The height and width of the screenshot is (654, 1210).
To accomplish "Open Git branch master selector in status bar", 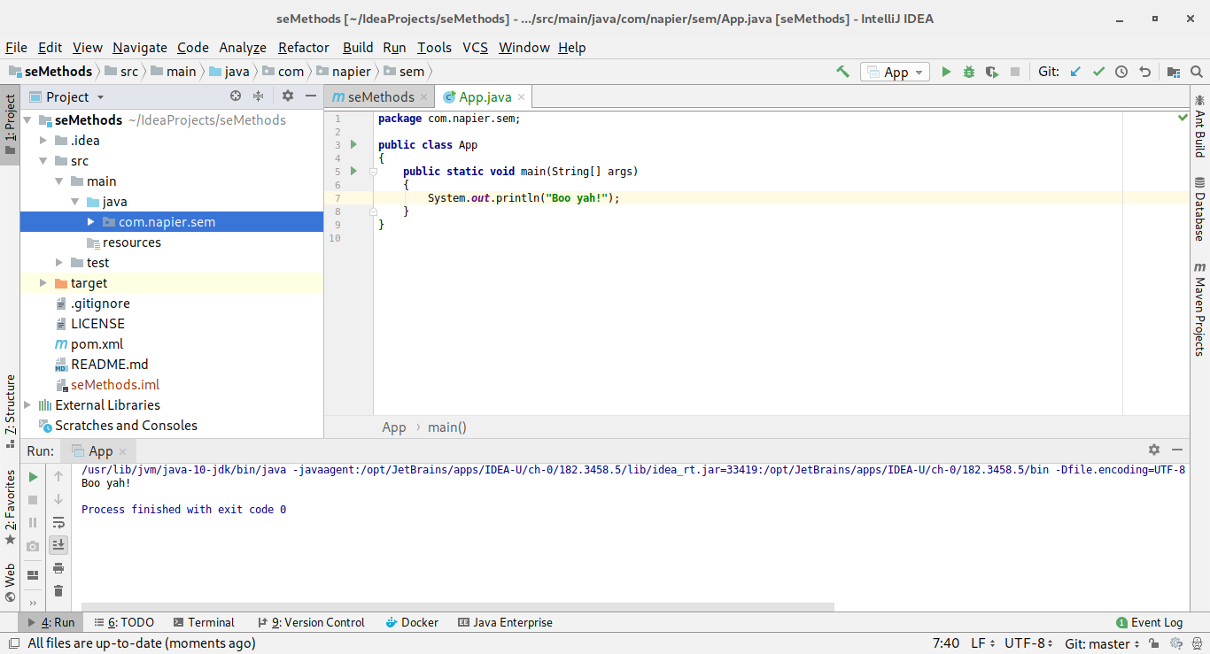I will (1104, 643).
